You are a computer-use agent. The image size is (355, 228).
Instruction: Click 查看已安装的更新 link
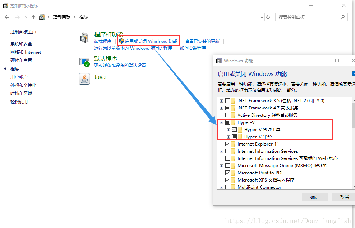(x=202, y=41)
